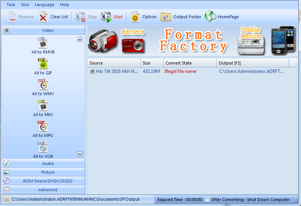This screenshot has height=206, width=301.
Task: Expand the Picture category panel
Action: tap(43, 172)
